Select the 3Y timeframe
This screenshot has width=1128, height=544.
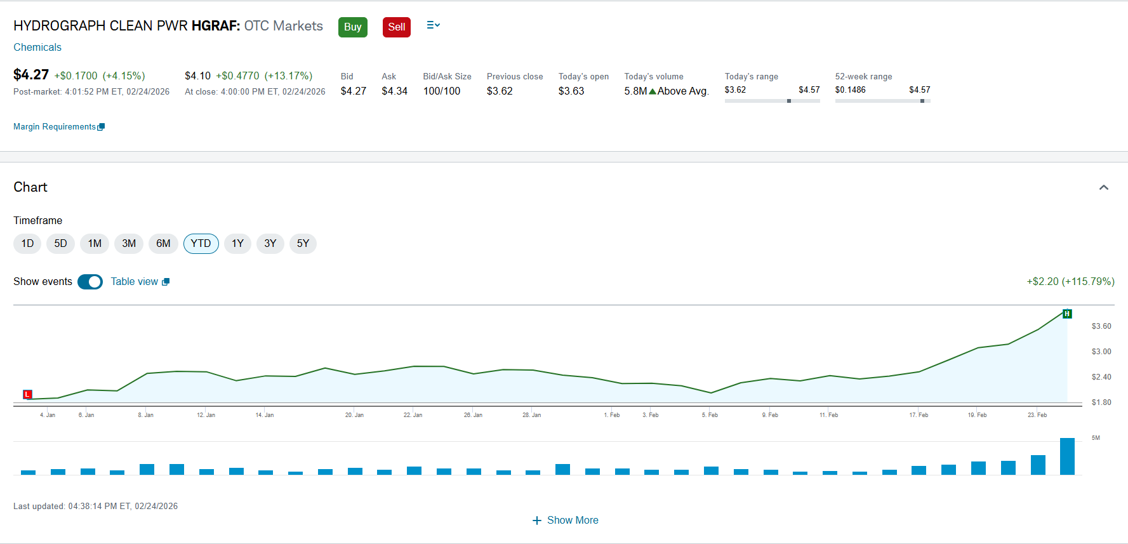point(270,244)
